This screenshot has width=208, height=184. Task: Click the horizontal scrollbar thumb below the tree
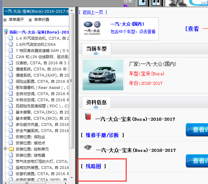27,183
